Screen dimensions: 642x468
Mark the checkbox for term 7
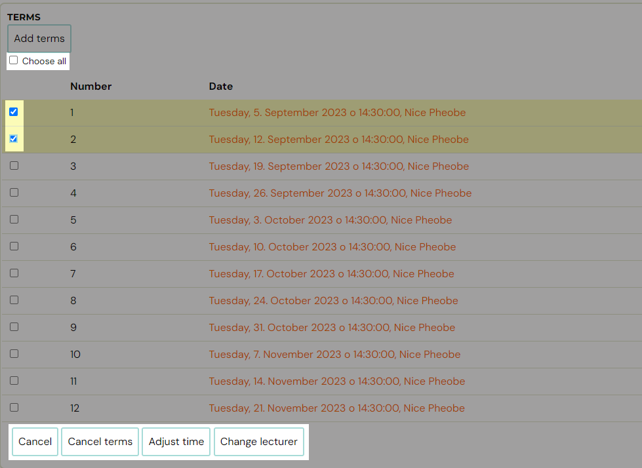point(14,273)
